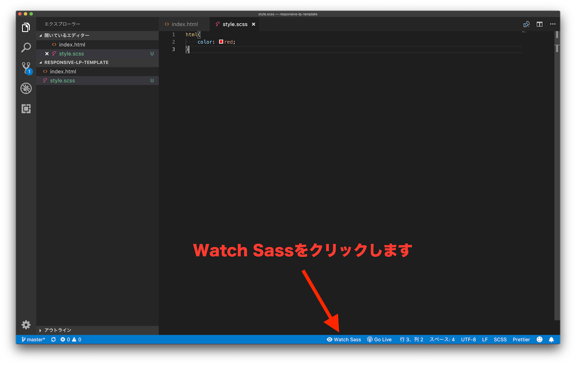This screenshot has width=576, height=365.
Task: Toggle the debug/run disabled icon in sidebar
Action: pyautogui.click(x=26, y=88)
